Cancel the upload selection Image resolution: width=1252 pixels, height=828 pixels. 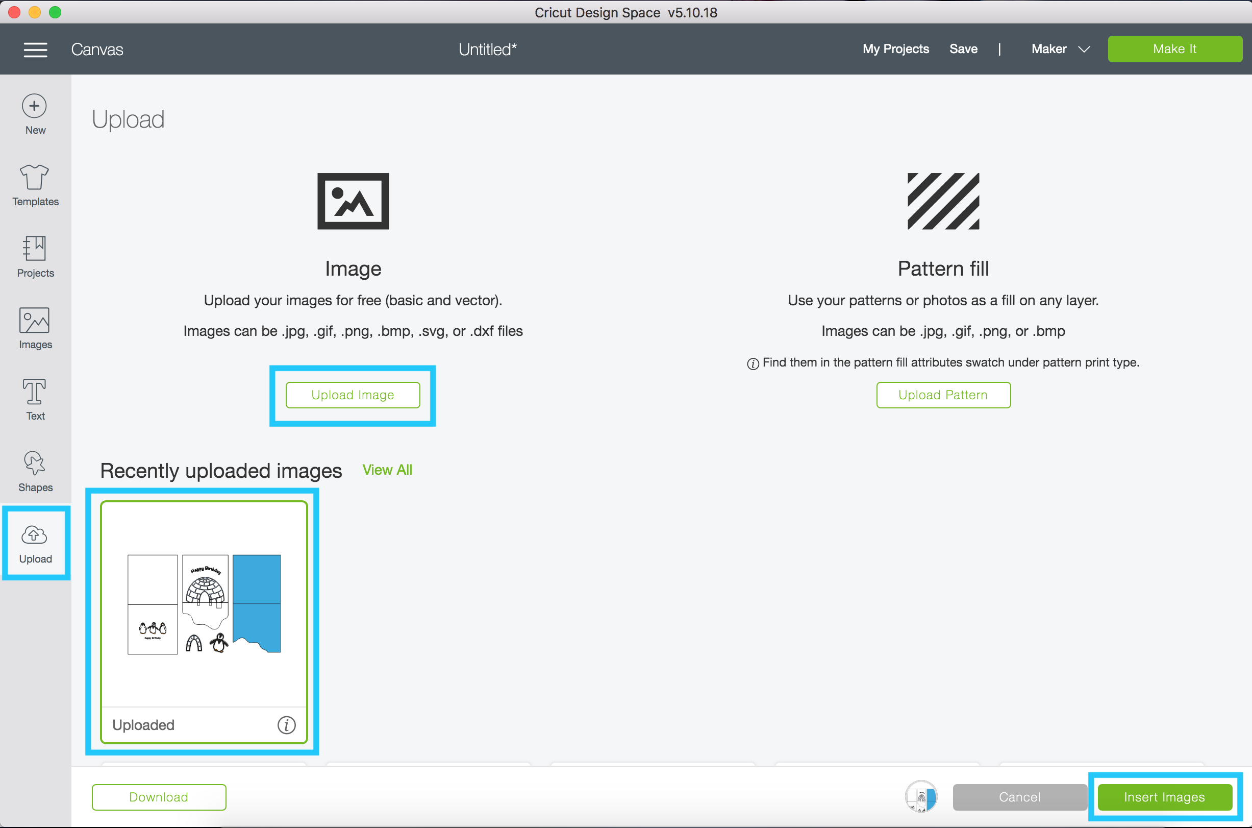click(1019, 797)
